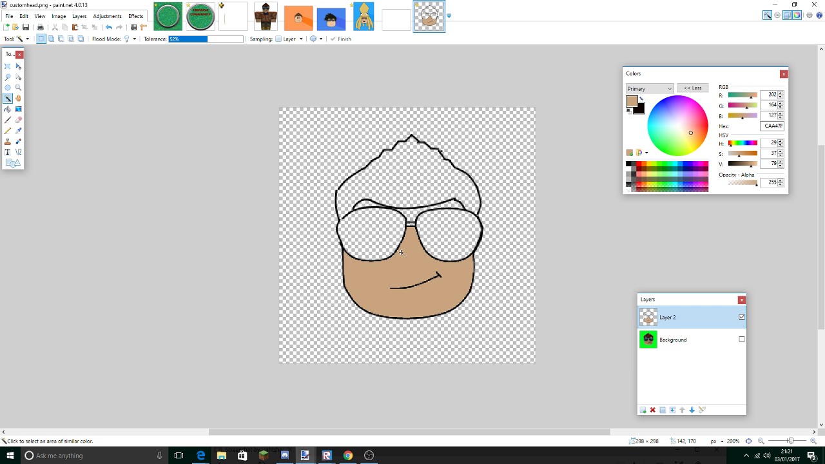Swap primary and secondary colors
Screen dimensions: 825x464
[x=641, y=99]
